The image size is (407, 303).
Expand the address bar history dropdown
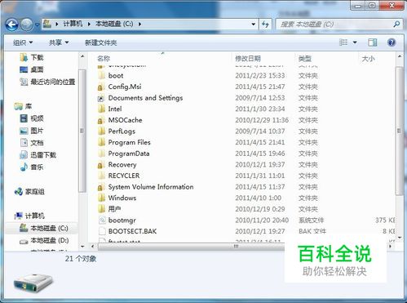(x=253, y=25)
